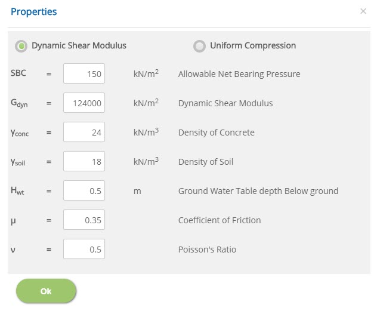This screenshot has height=311, width=377.
Task: Click the Poisson's Ratio input field
Action: (84, 249)
